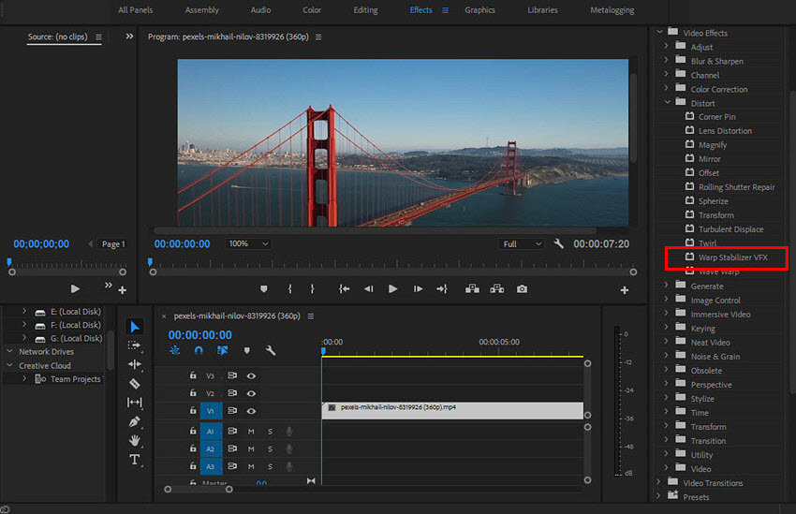Viewport: 796px width, 514px height.
Task: Switch to the Editing workspace
Action: [365, 10]
